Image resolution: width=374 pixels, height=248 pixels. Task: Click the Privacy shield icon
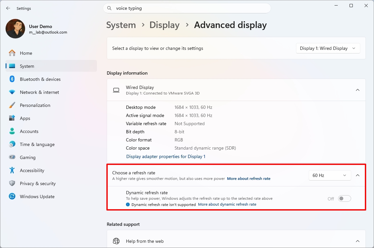pos(12,183)
